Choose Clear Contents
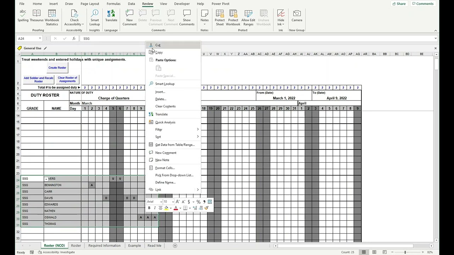 pyautogui.click(x=173, y=106)
